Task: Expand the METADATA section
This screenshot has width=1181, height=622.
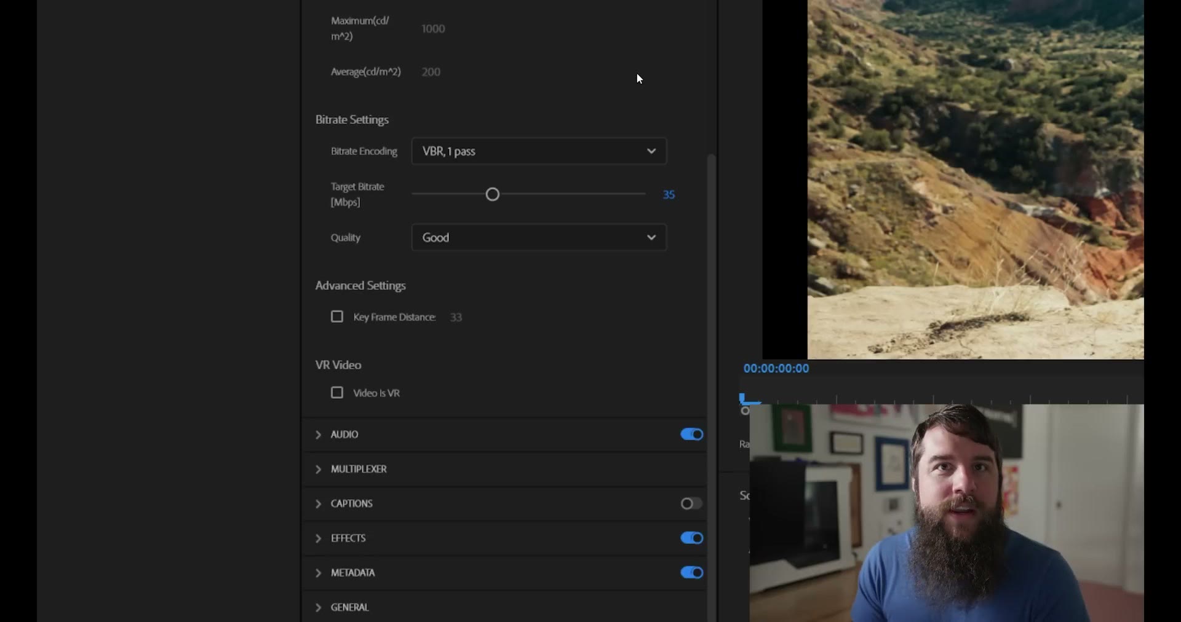Action: [x=318, y=573]
